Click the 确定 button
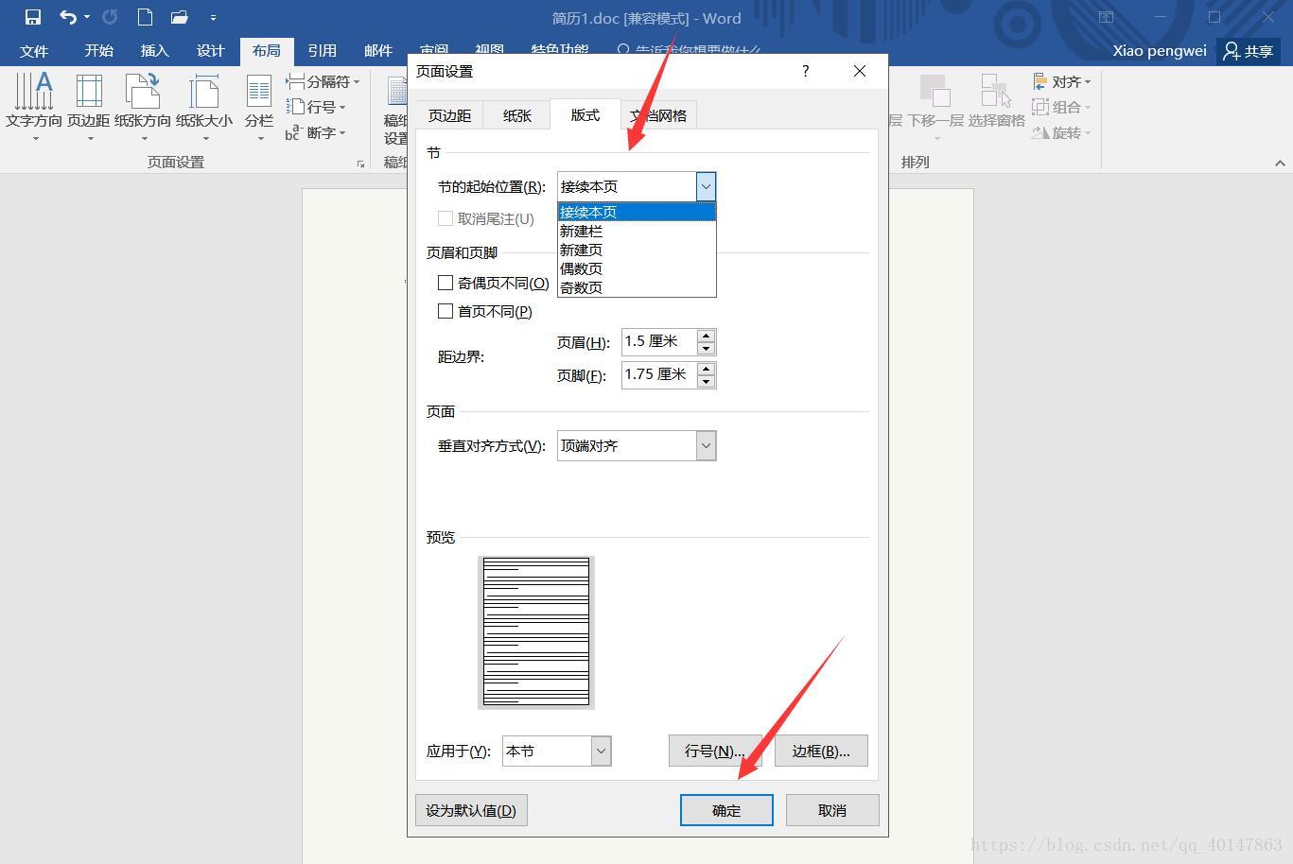This screenshot has height=864, width=1293. (726, 810)
